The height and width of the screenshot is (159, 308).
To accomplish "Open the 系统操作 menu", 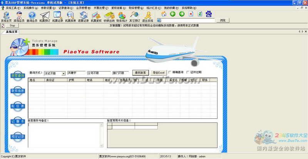I will coord(31,8).
